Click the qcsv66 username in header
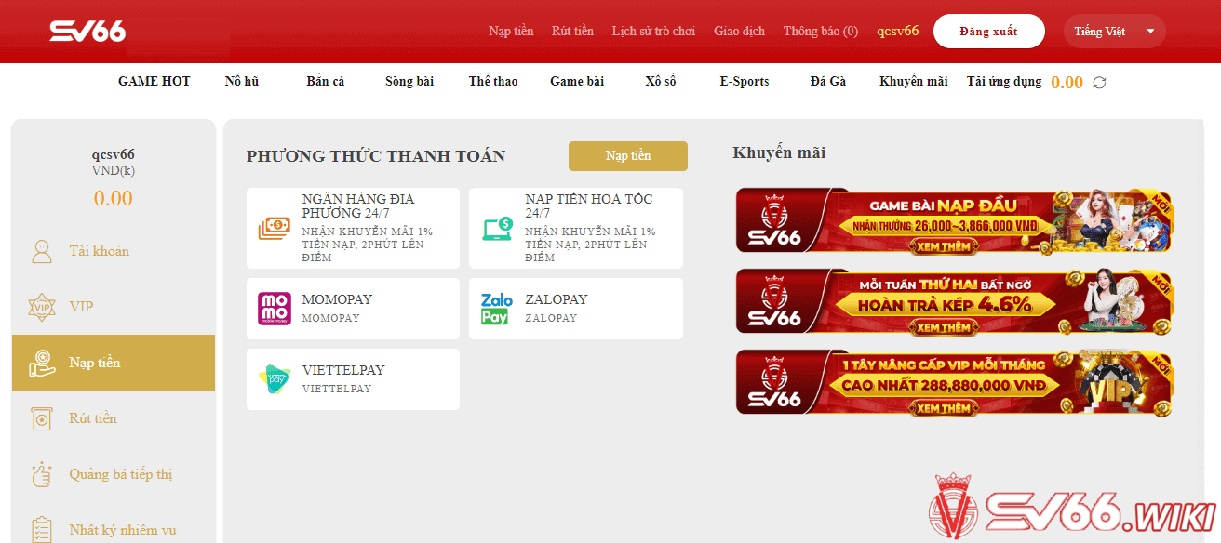This screenshot has width=1221, height=543. (897, 32)
